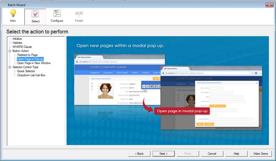Collapse the Selector Control Type node

[10, 67]
